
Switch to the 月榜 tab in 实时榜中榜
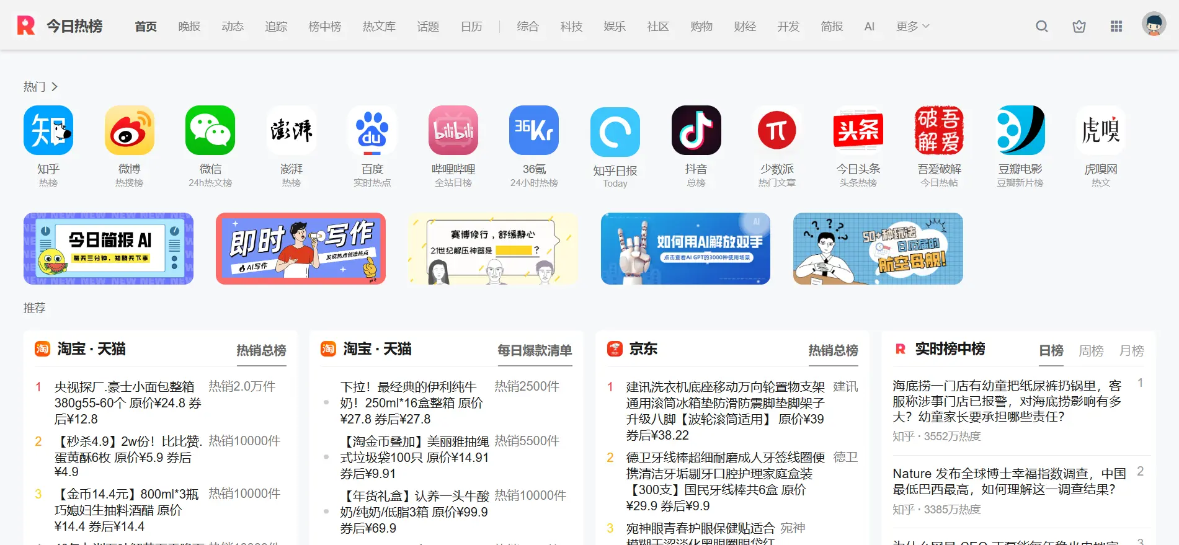[1131, 350]
